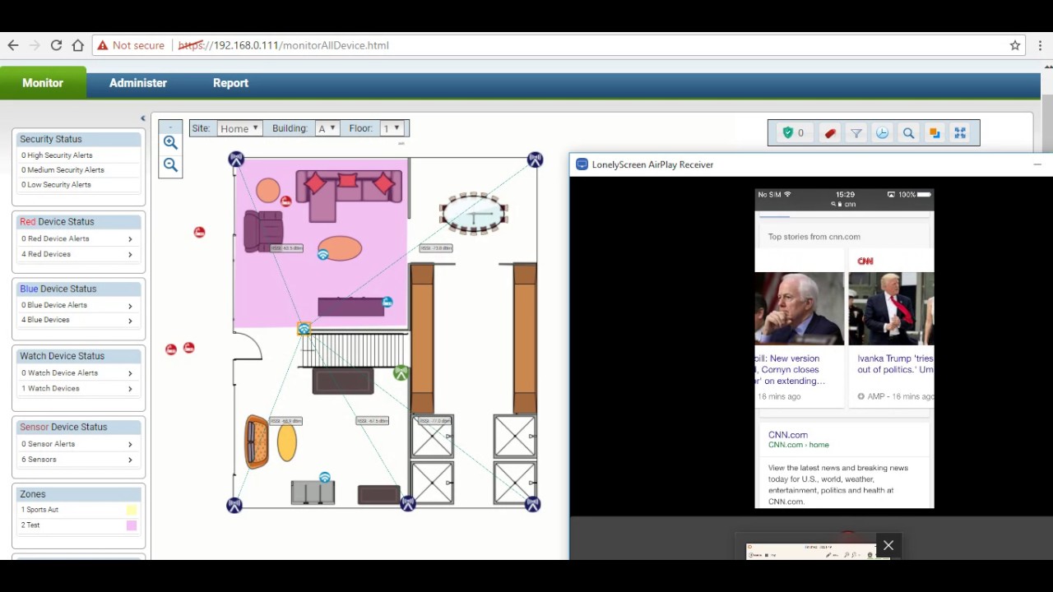Select the sensor at bottom-right corner of floor plan

[x=532, y=504]
